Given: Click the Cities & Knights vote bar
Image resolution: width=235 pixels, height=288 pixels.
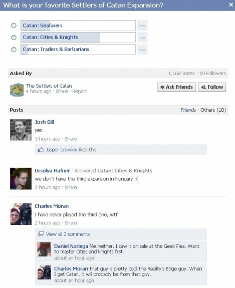Looking at the screenshot, I should click(x=78, y=38).
